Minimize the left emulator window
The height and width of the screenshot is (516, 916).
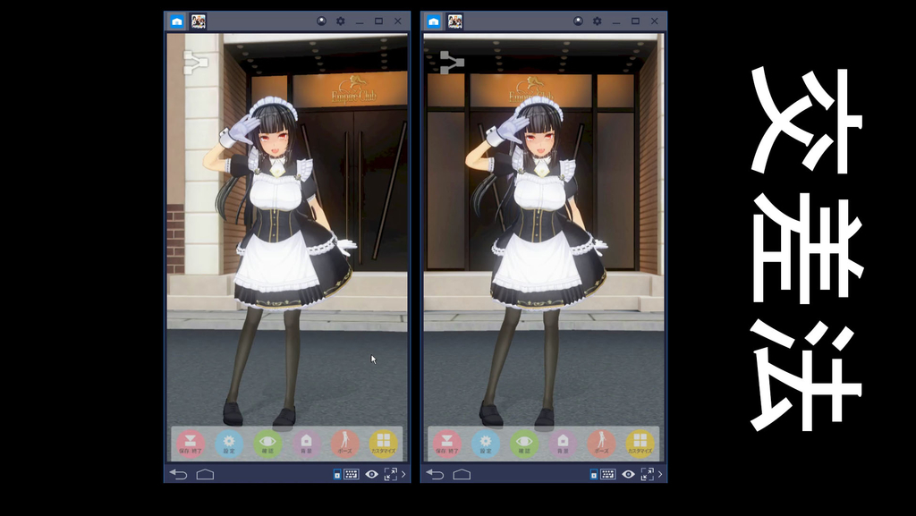click(360, 21)
